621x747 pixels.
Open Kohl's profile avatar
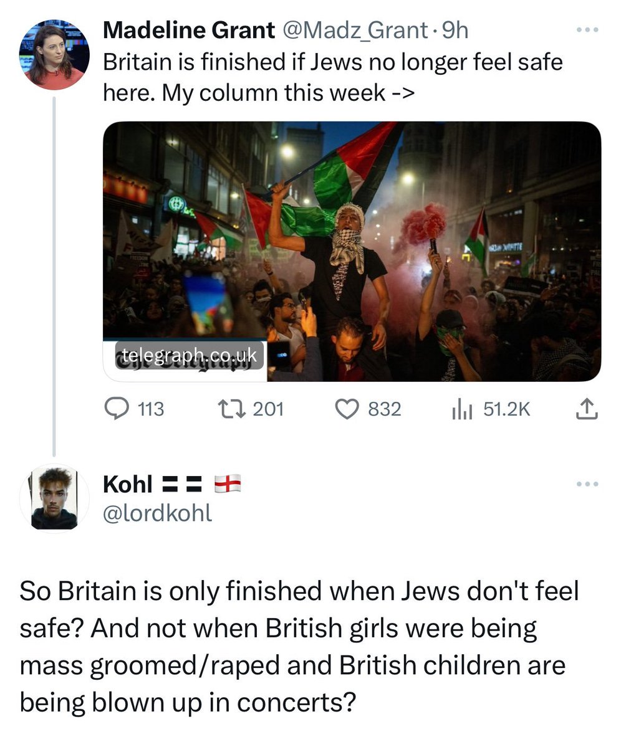click(x=54, y=499)
